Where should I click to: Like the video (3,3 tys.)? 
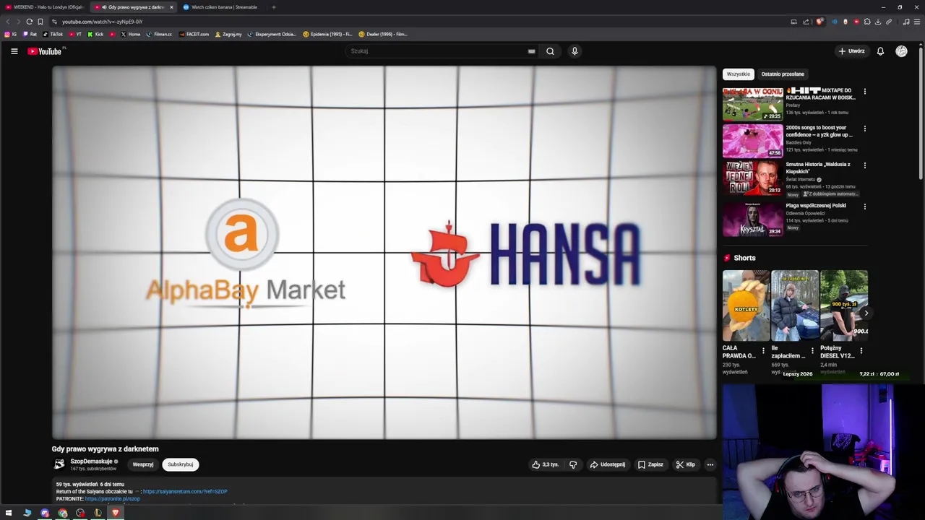(546, 464)
